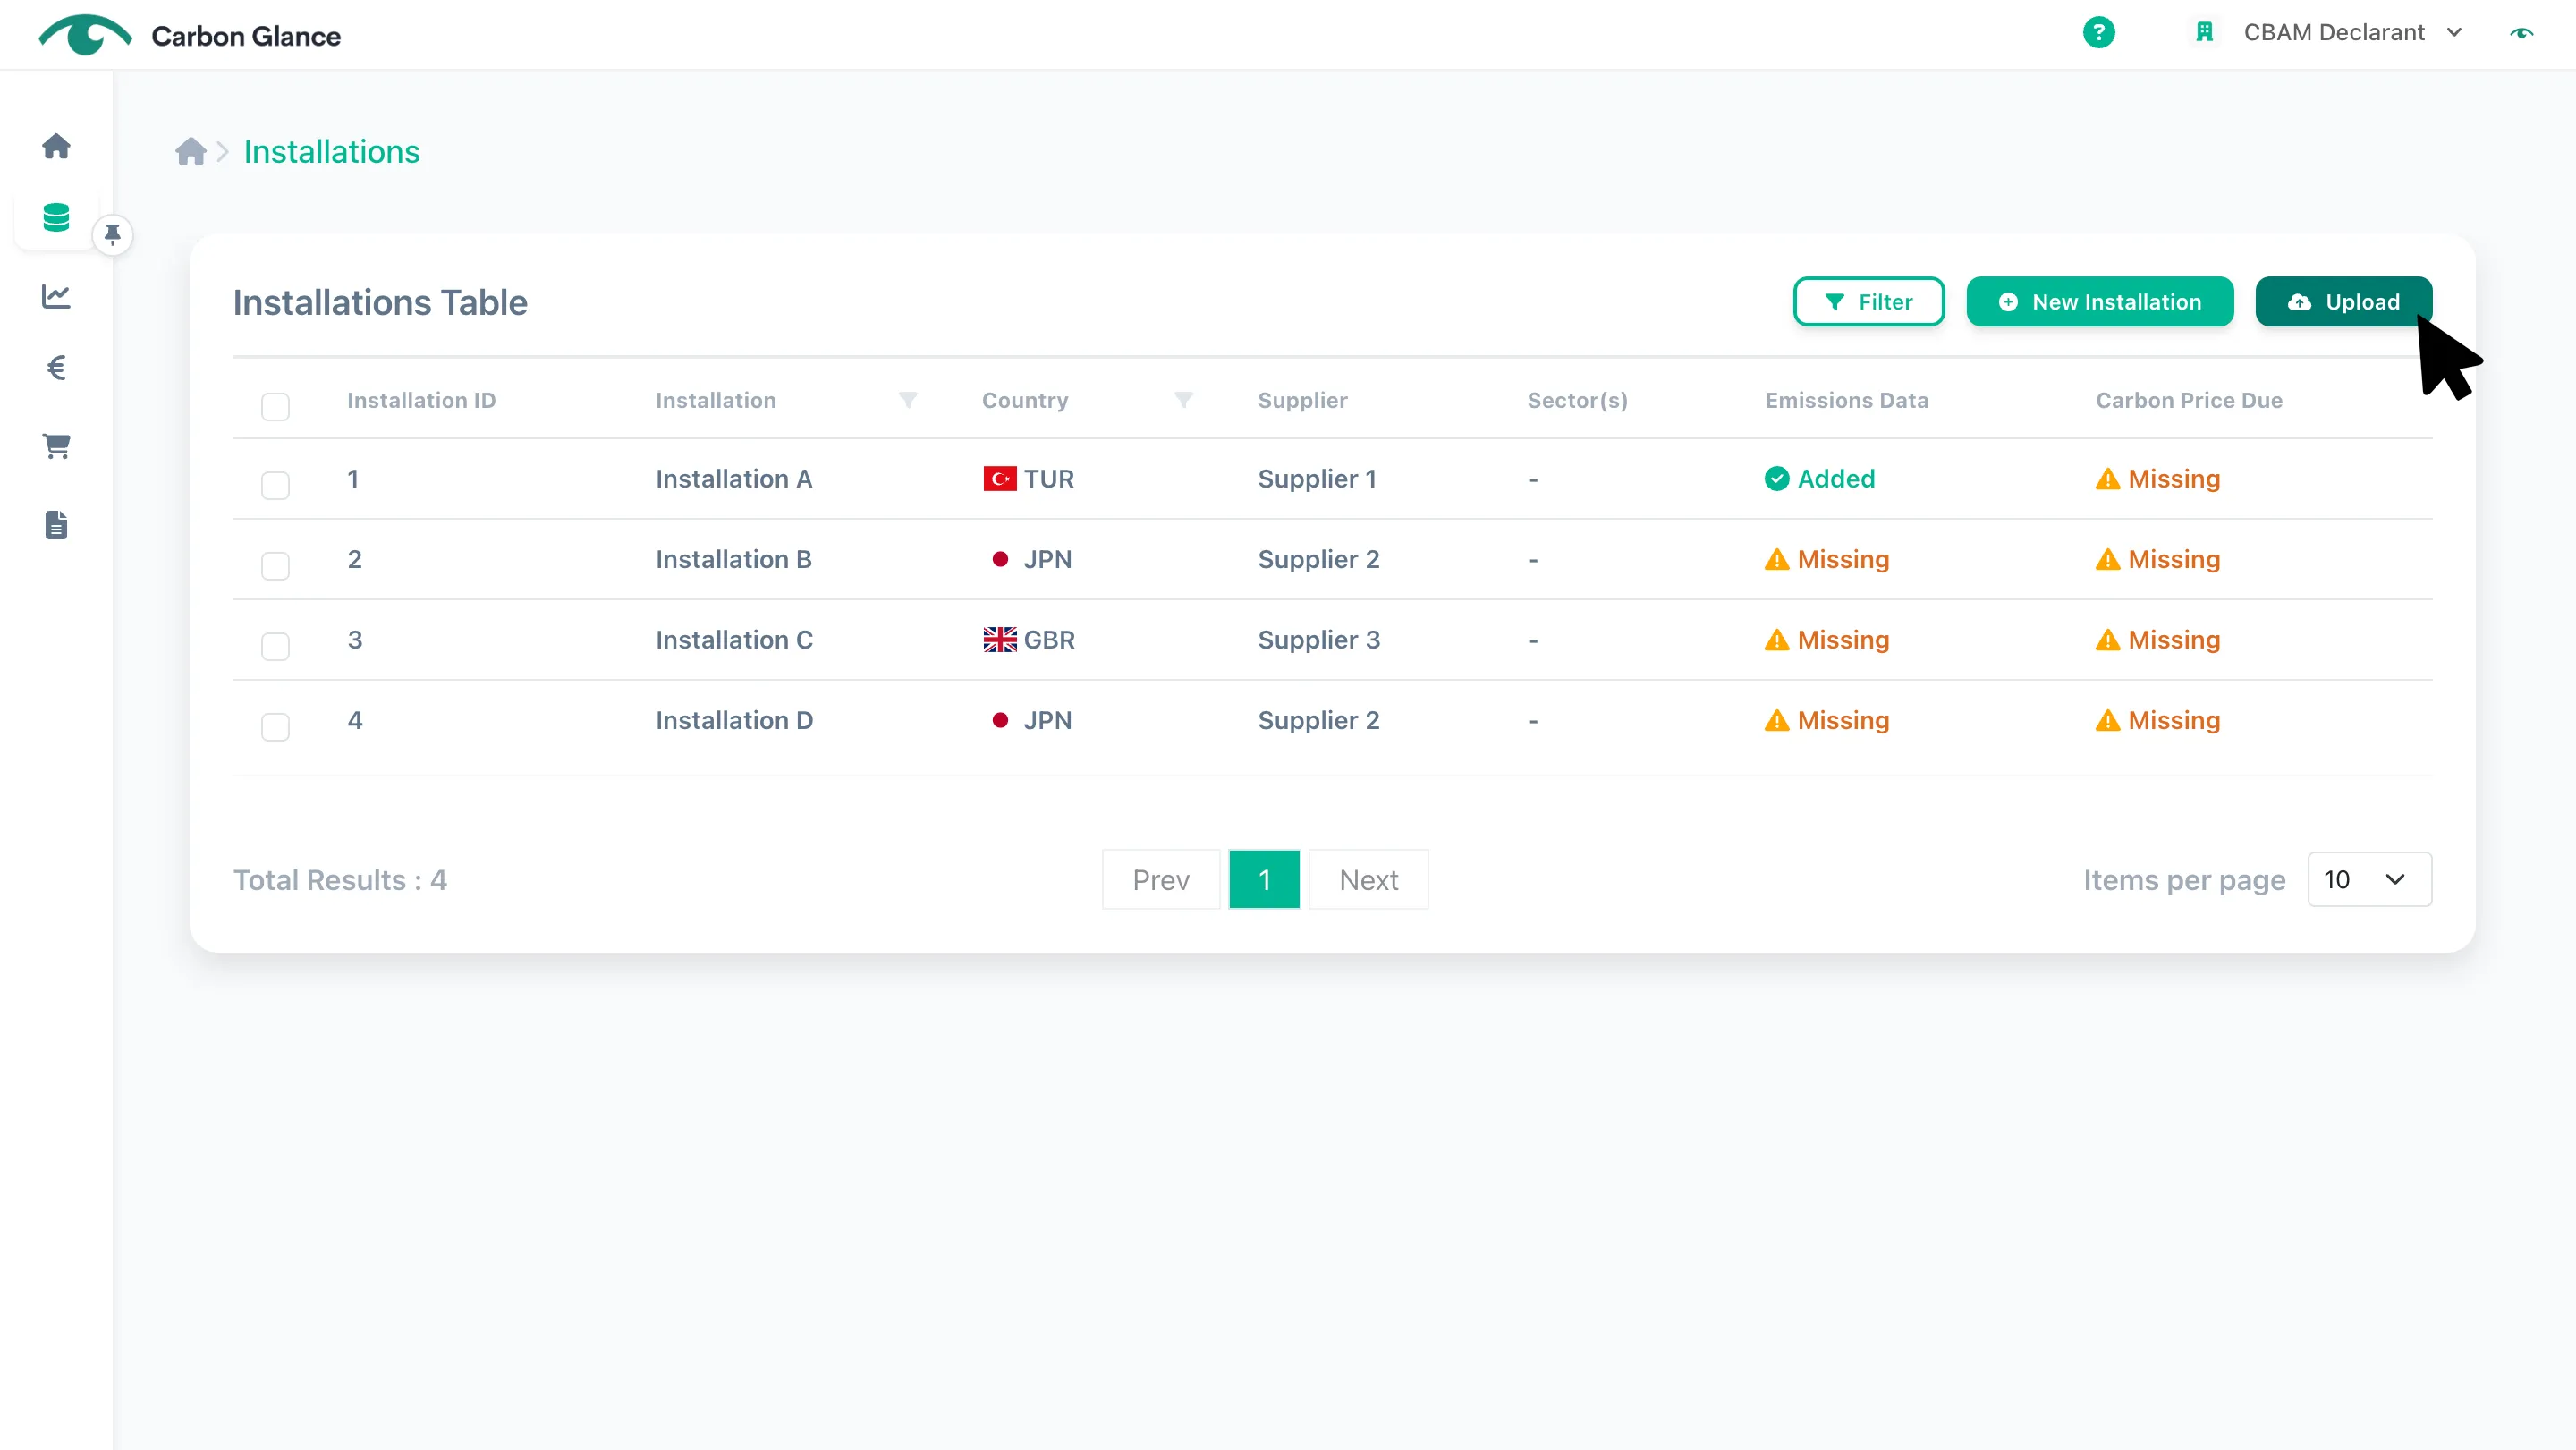Click the Installation C name

click(x=734, y=640)
